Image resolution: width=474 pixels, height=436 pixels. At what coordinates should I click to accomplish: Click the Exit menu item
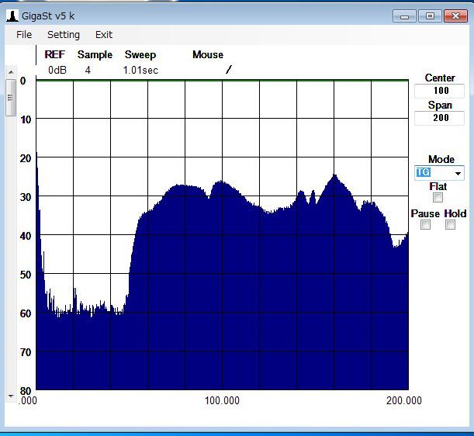tap(104, 35)
